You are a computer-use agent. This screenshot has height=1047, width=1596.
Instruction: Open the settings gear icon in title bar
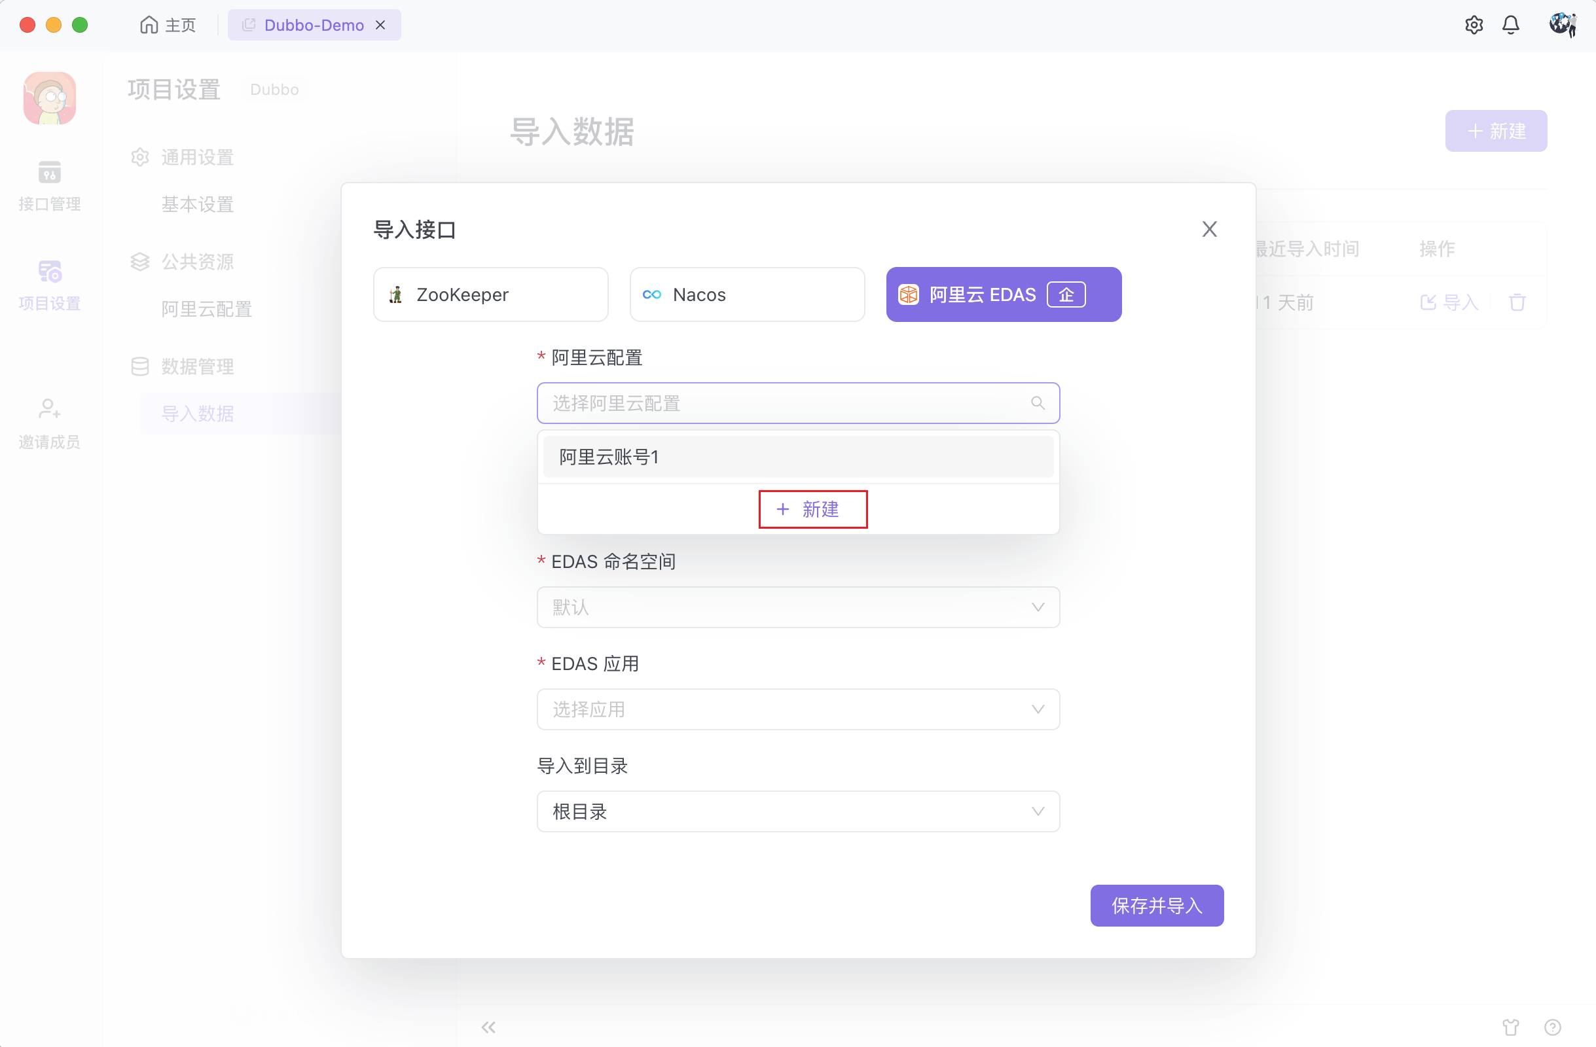tap(1474, 25)
